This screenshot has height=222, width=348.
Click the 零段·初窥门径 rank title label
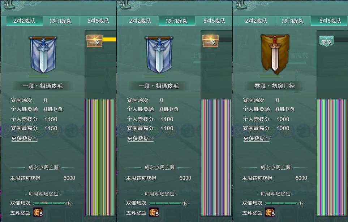point(275,86)
